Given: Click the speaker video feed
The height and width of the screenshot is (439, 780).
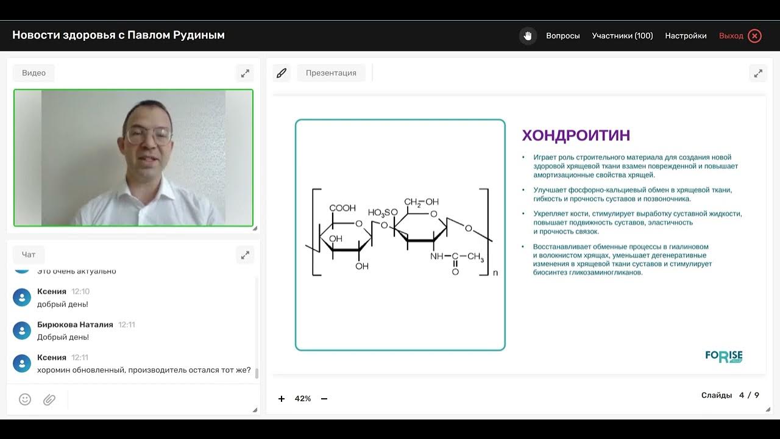Looking at the screenshot, I should tap(133, 158).
